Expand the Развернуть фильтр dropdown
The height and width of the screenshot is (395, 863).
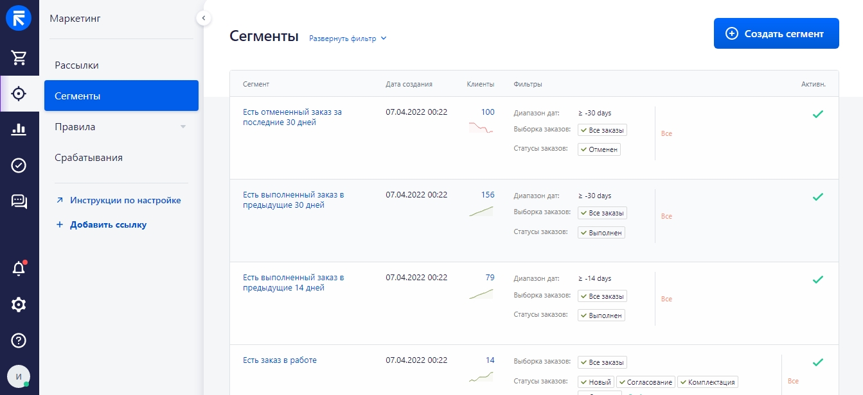click(x=347, y=38)
